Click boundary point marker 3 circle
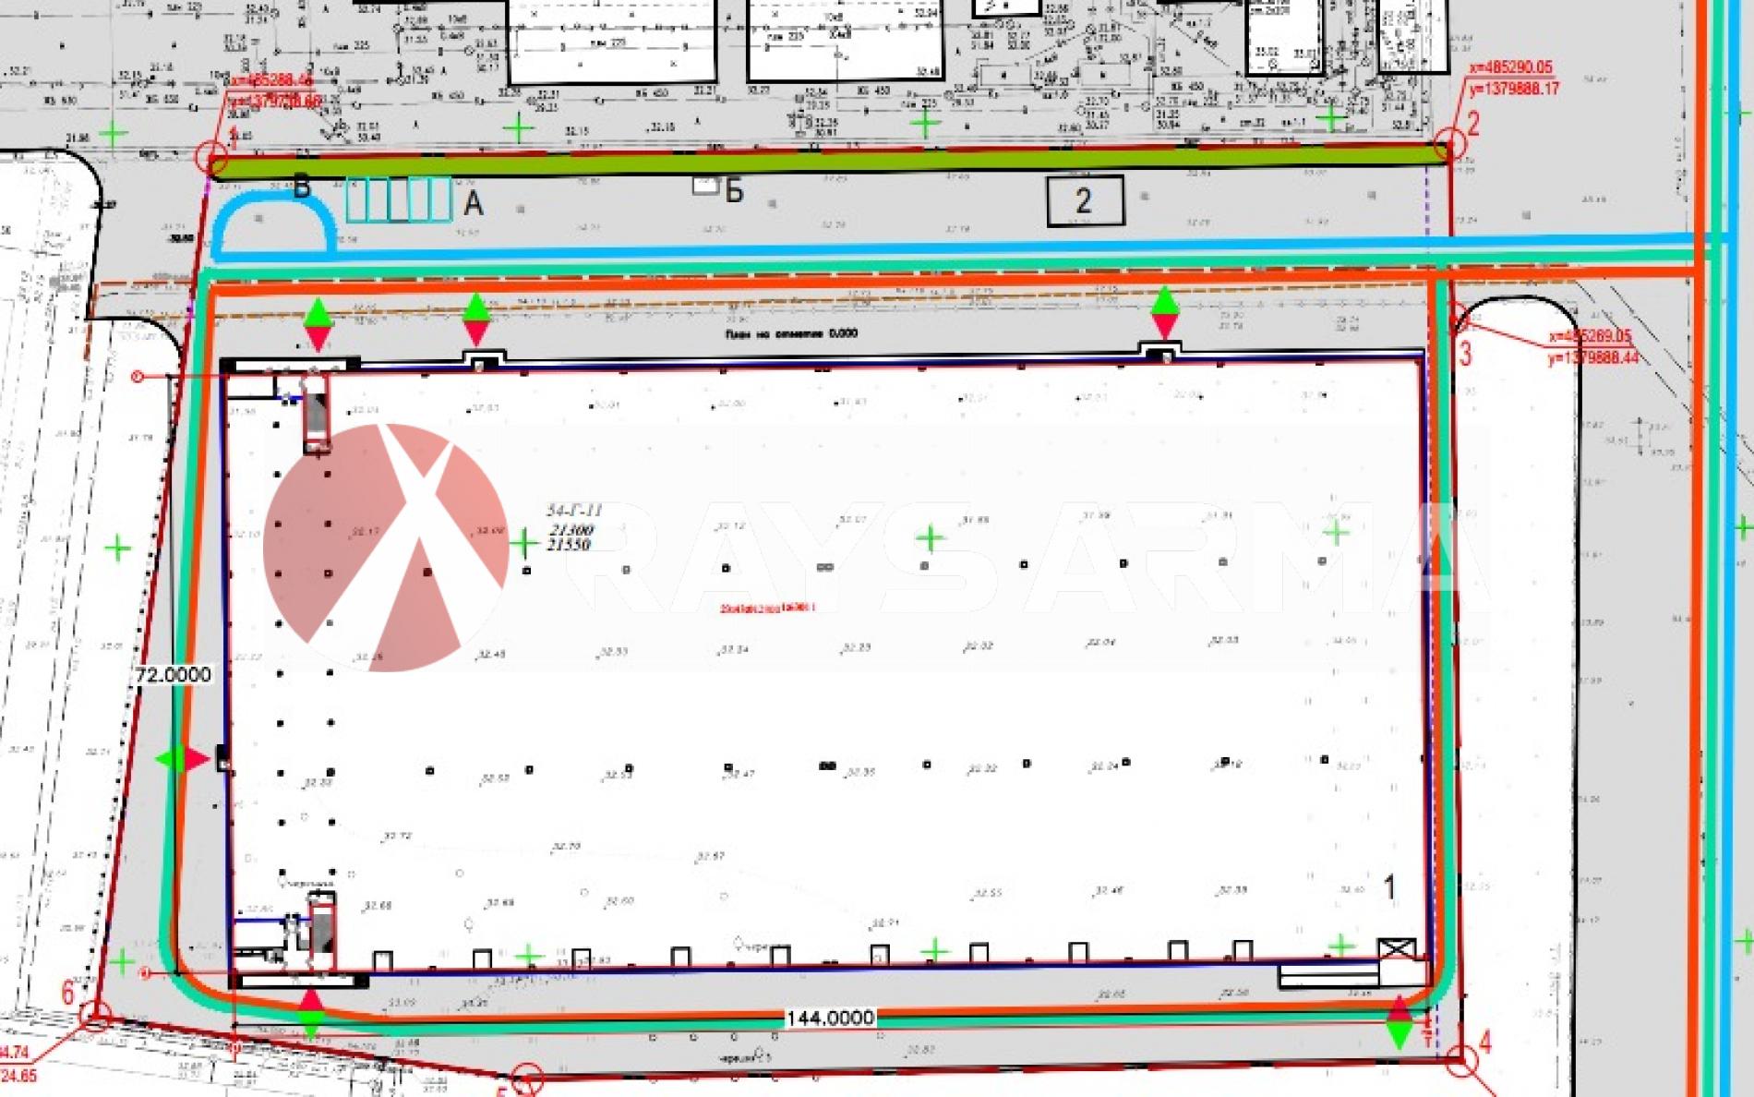1754x1097 pixels. click(x=1459, y=319)
